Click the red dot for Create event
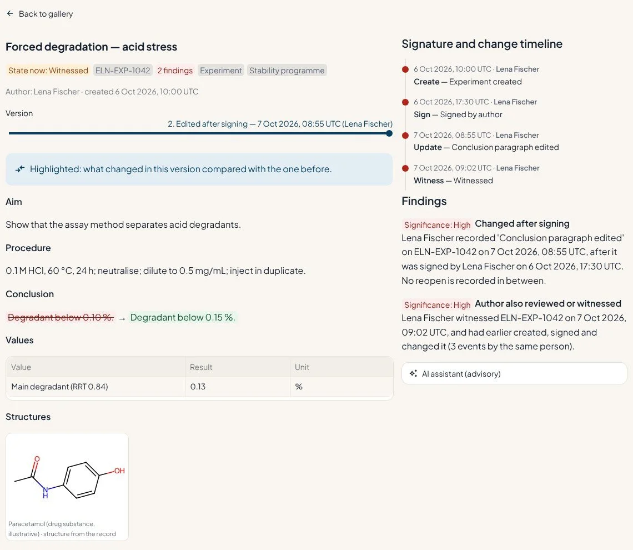The width and height of the screenshot is (633, 550). point(405,69)
